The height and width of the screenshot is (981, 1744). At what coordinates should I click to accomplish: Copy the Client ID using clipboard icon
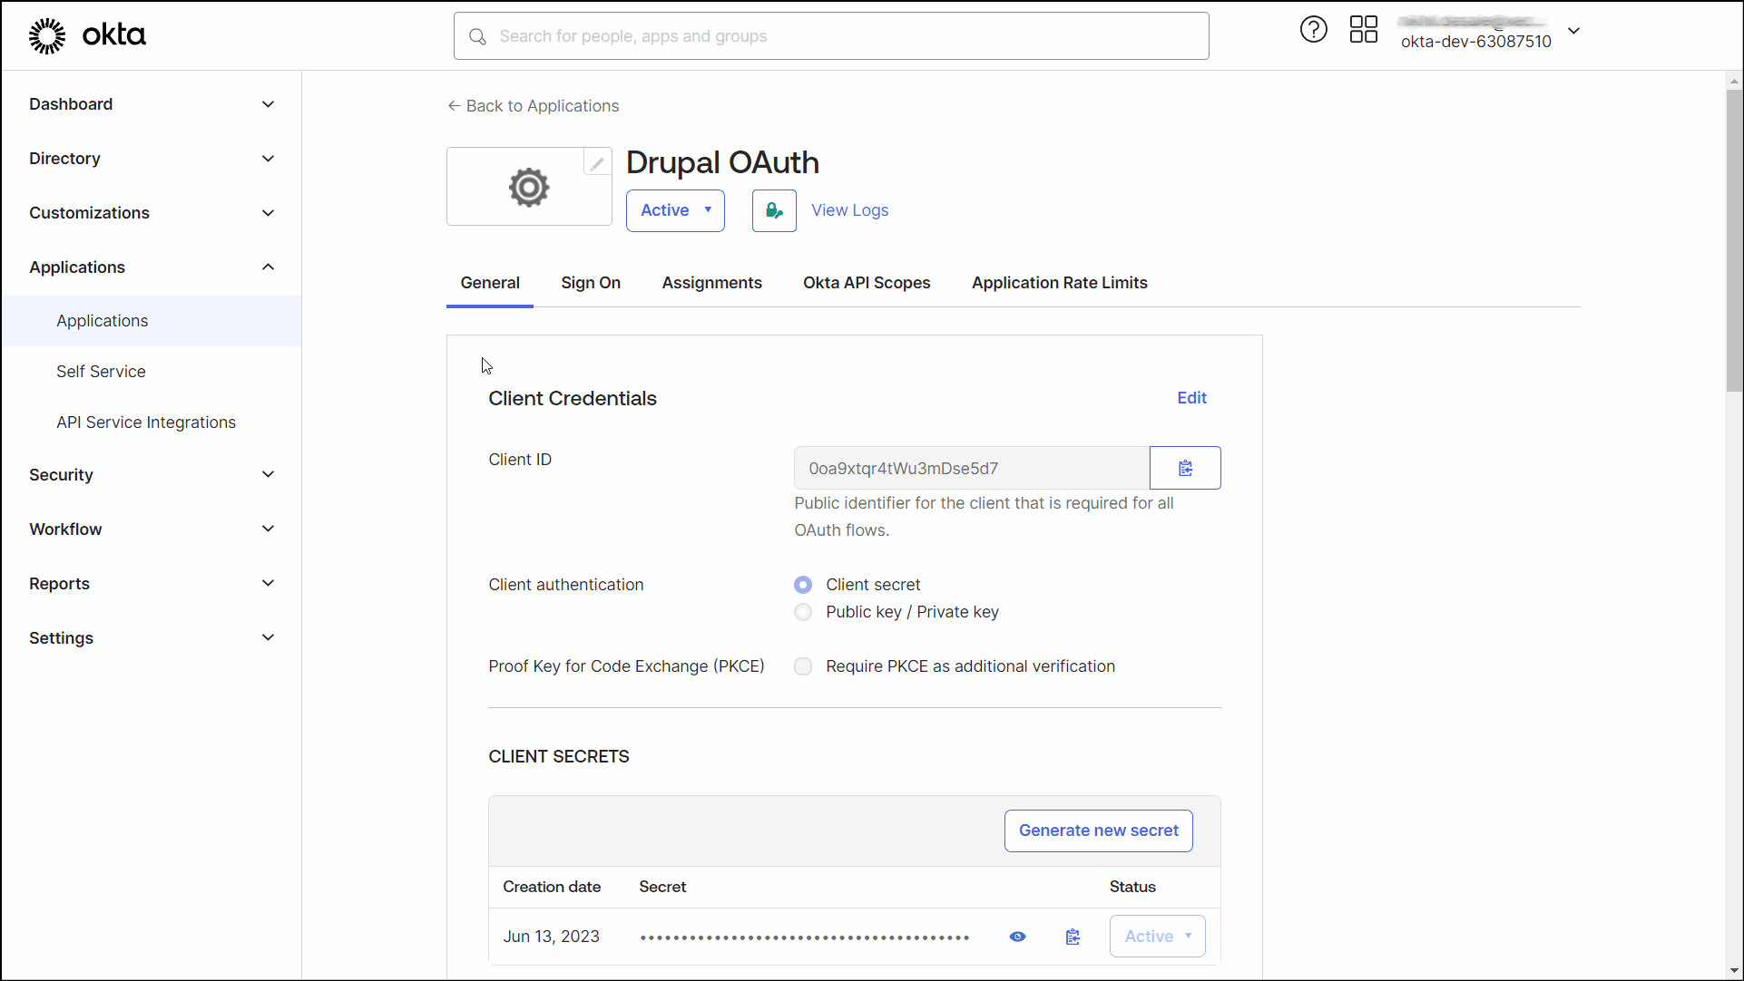pyautogui.click(x=1185, y=468)
